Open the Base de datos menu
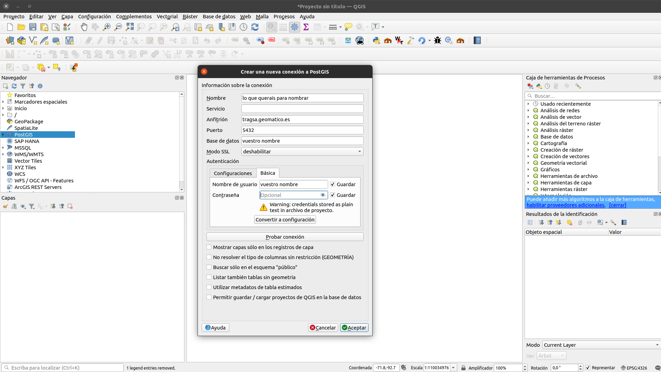661x372 pixels. [x=219, y=17]
